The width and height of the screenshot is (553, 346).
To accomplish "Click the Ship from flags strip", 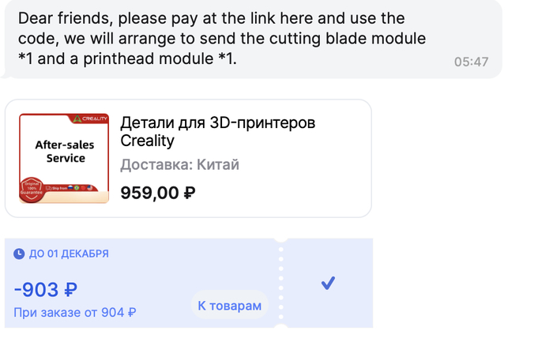I will 71,189.
